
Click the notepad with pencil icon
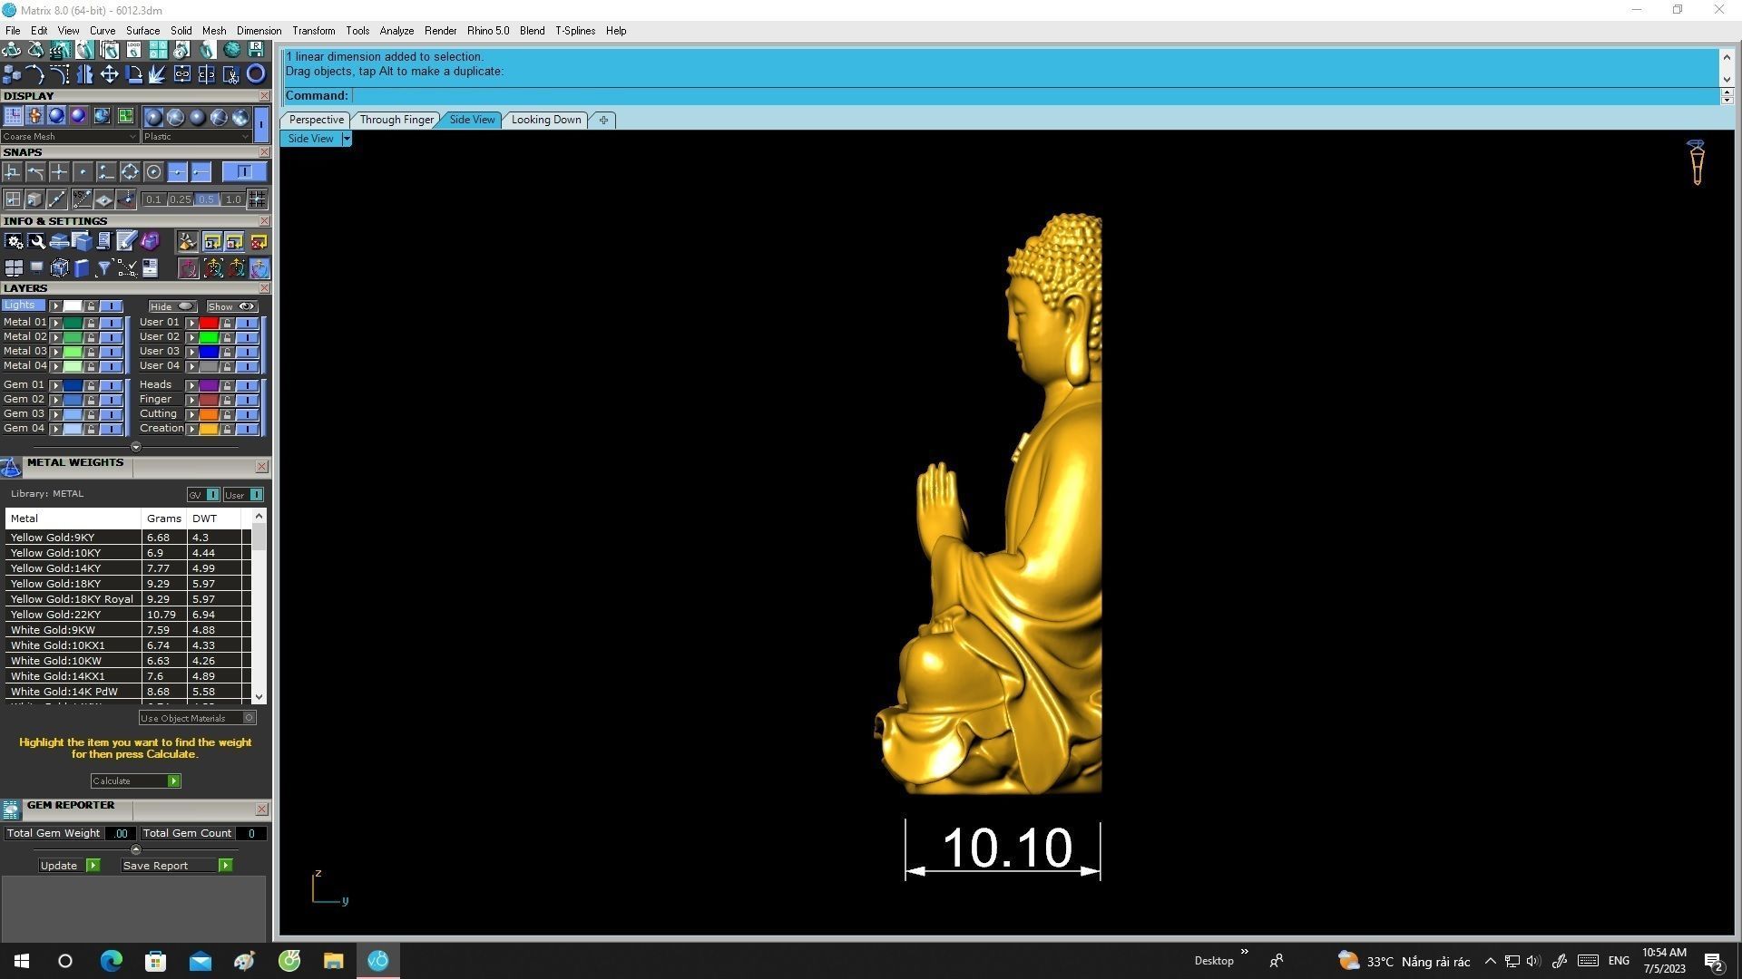pyautogui.click(x=127, y=241)
